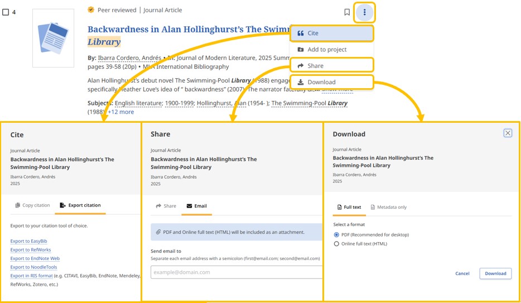Switch to the Copy citation tab
Image resolution: width=521 pixels, height=303 pixels.
click(x=33, y=205)
